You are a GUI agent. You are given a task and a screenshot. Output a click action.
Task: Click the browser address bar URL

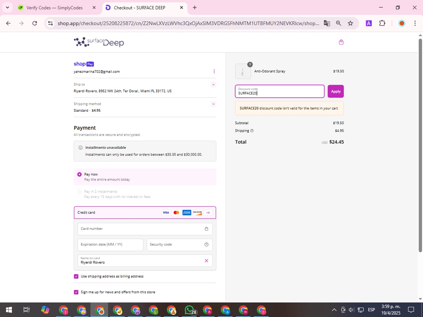tap(188, 23)
